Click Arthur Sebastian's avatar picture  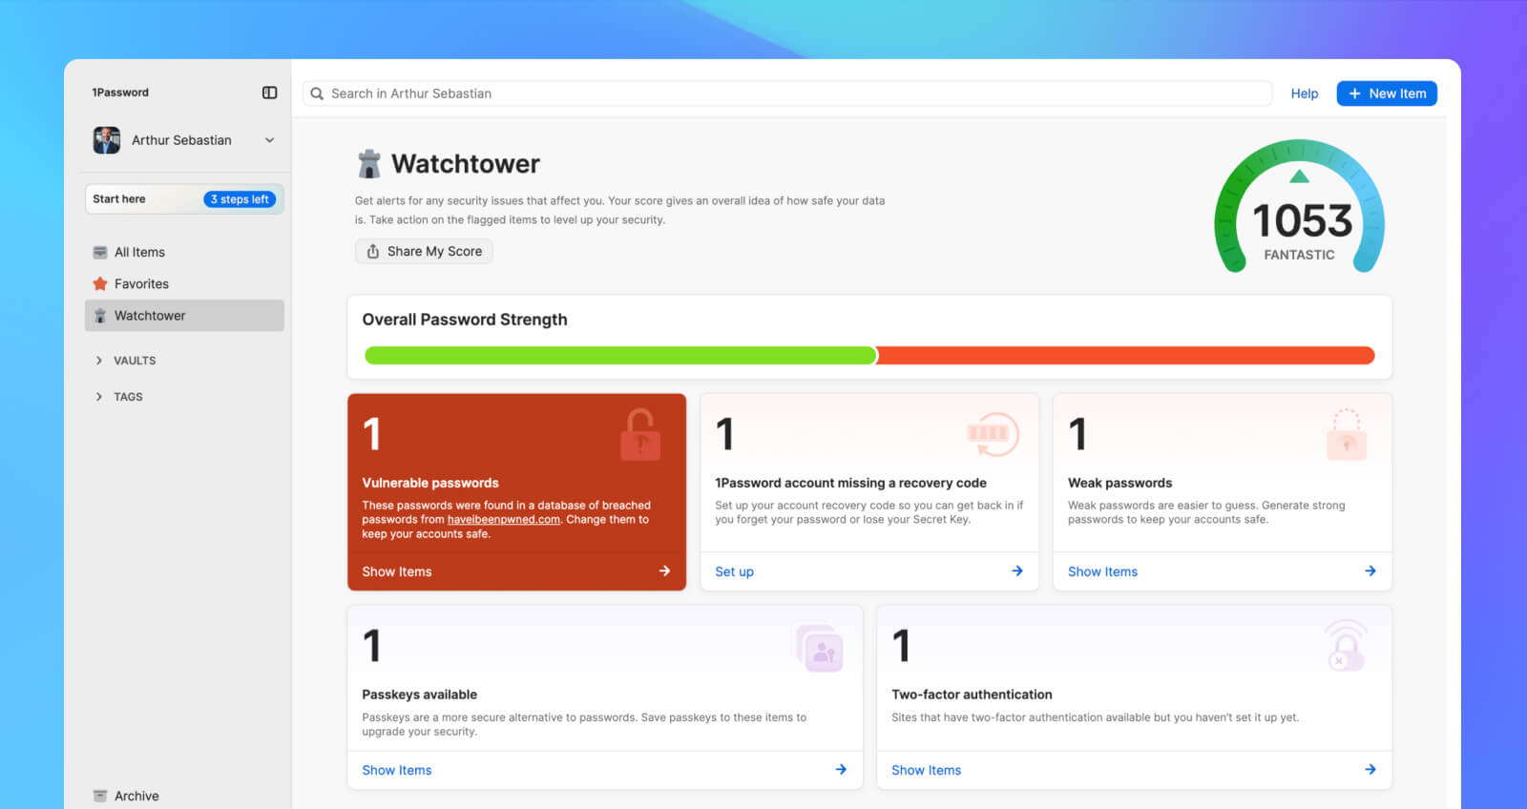107,140
